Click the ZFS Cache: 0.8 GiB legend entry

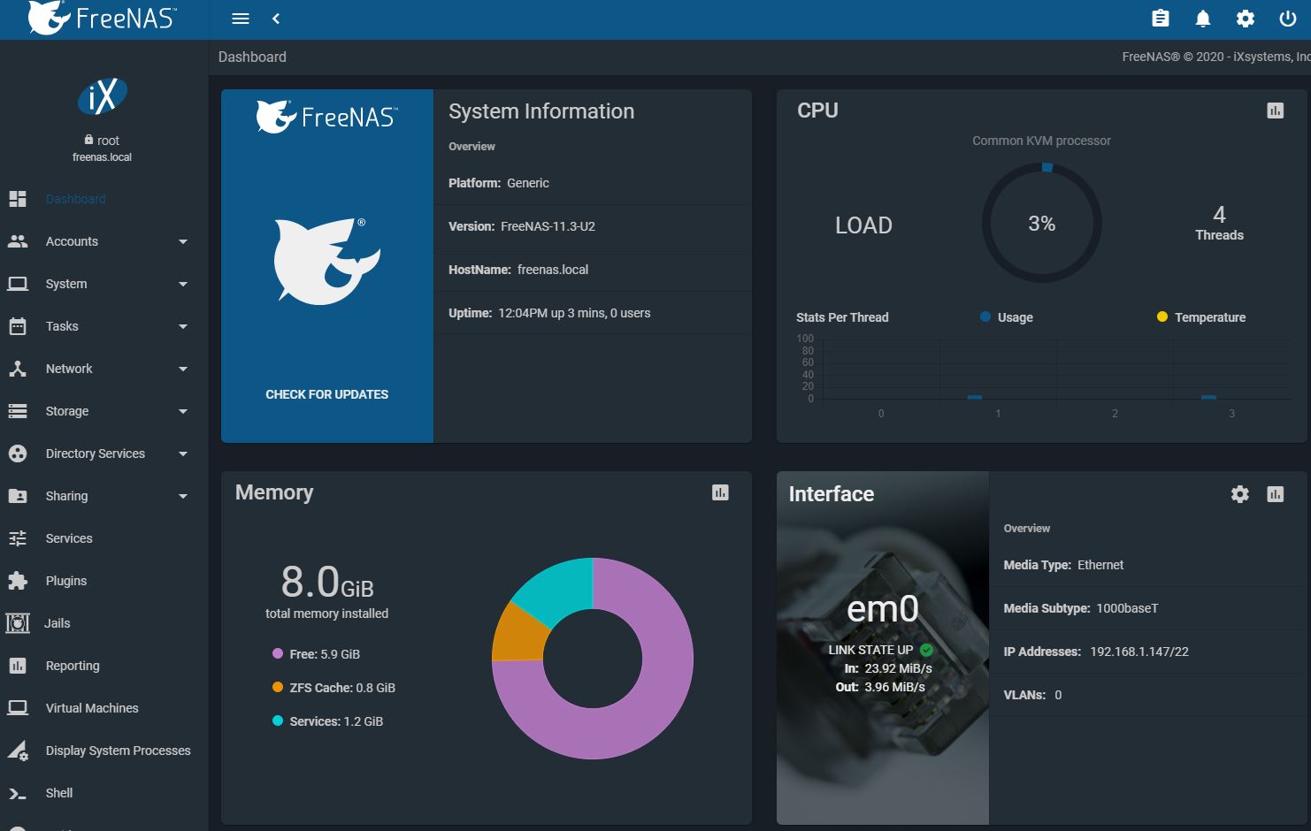333,688
